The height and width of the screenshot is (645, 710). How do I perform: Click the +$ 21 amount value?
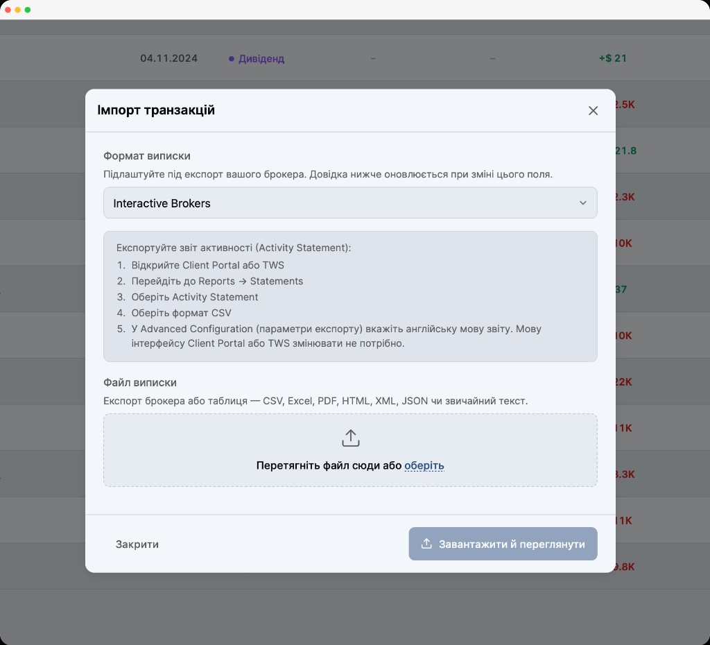(613, 58)
